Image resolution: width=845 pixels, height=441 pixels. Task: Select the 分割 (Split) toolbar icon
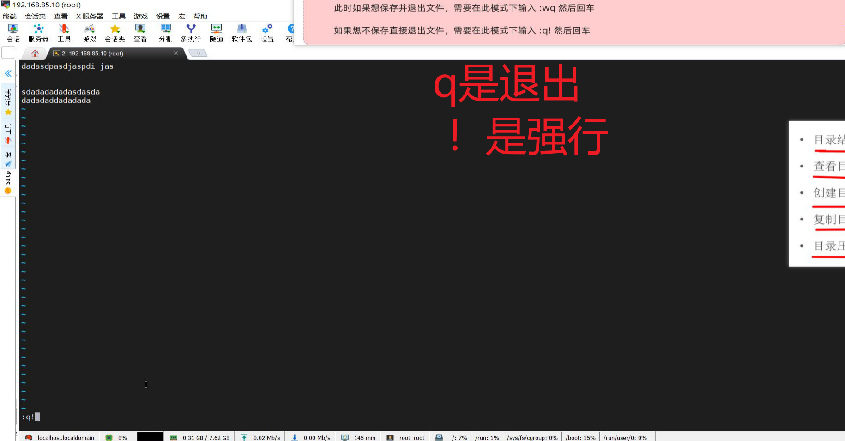[x=166, y=33]
